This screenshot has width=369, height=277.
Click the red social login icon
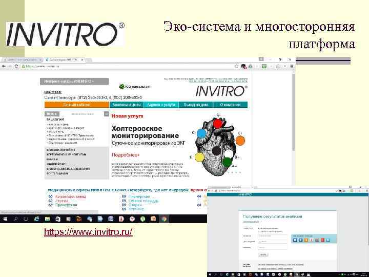pyautogui.click(x=323, y=240)
